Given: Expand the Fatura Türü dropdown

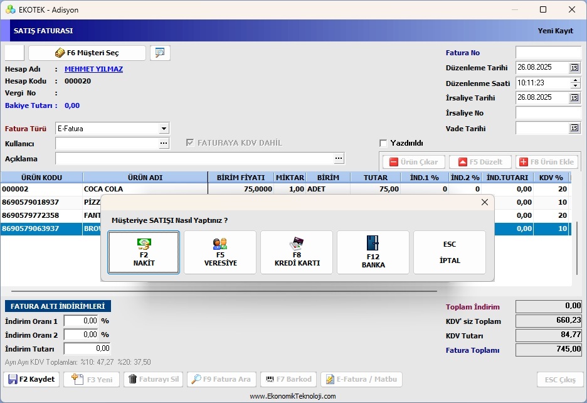Looking at the screenshot, I should pyautogui.click(x=164, y=129).
